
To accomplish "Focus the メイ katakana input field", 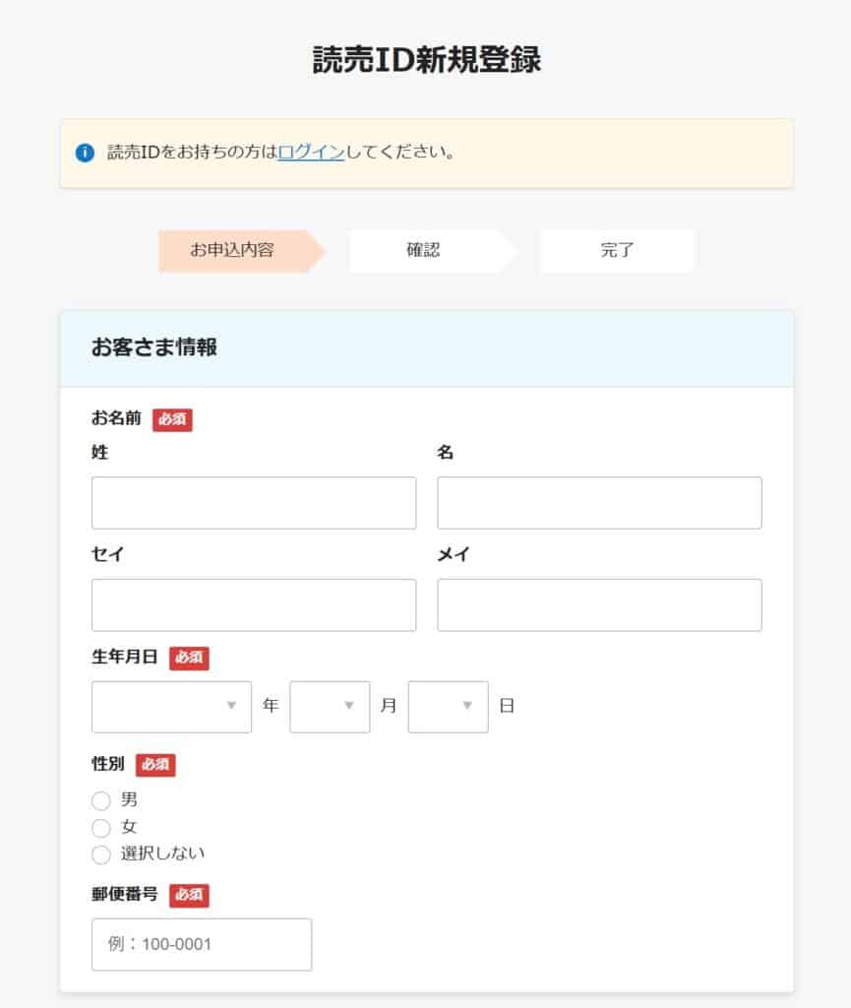I will [x=599, y=605].
